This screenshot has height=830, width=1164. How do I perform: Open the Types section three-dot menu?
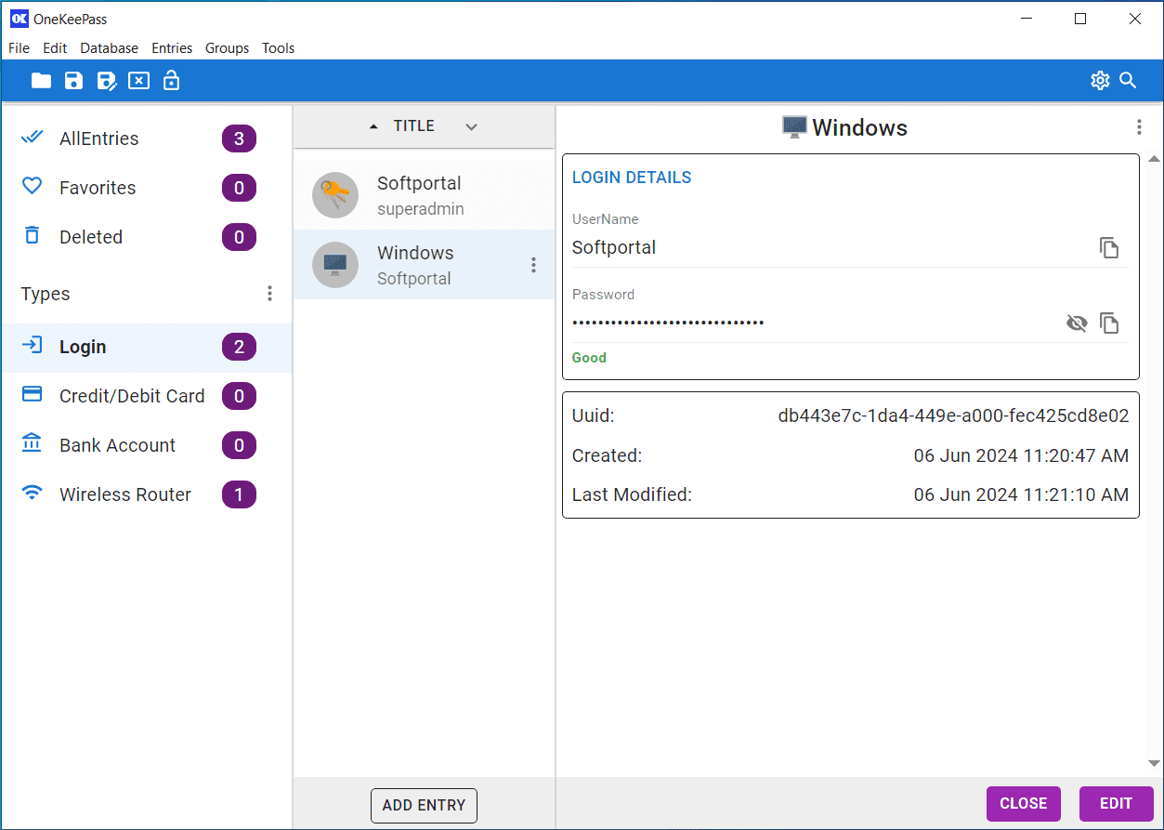point(269,294)
